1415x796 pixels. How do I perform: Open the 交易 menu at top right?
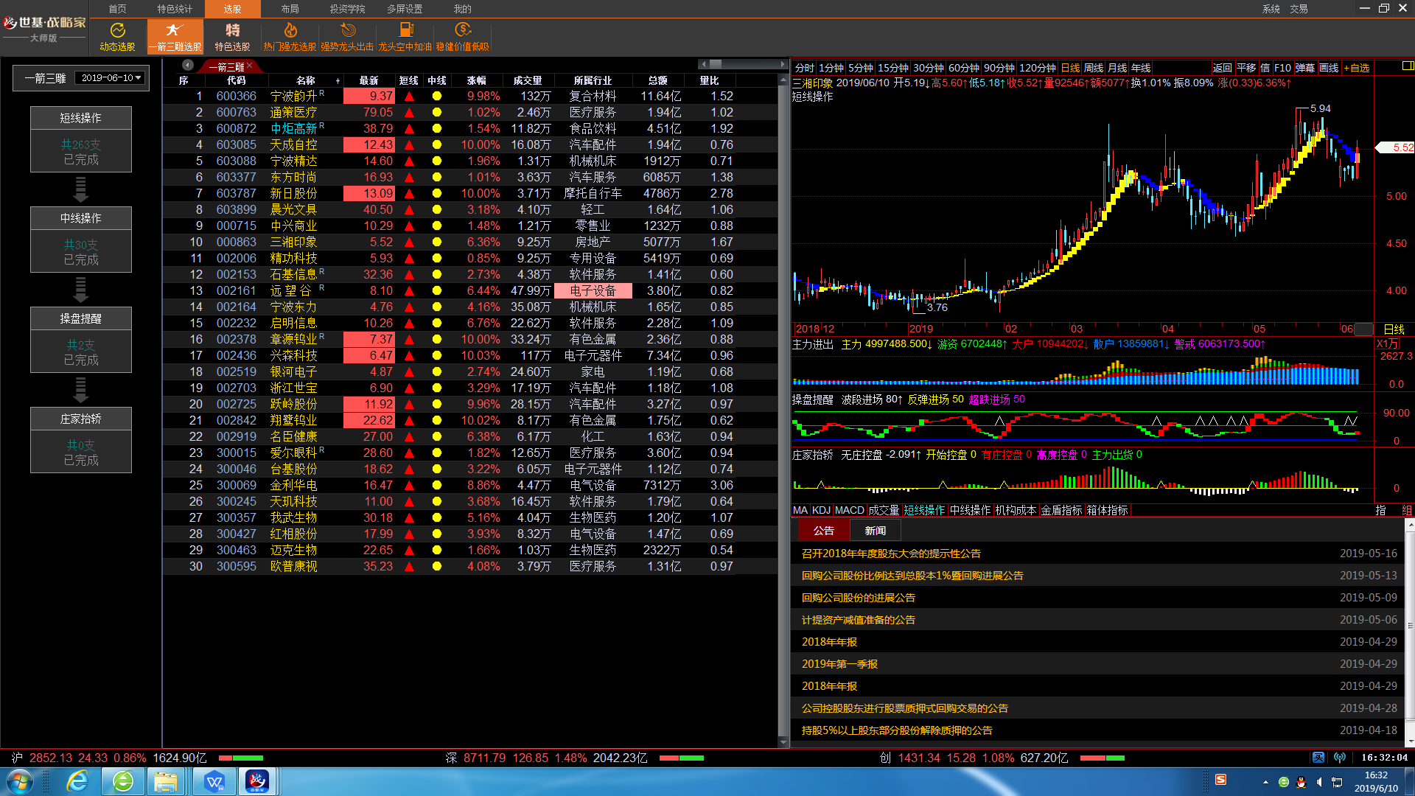[1299, 9]
